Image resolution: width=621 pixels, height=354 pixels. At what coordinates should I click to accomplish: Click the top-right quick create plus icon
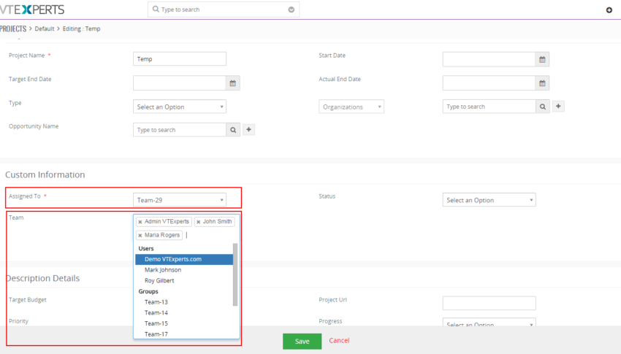(609, 10)
